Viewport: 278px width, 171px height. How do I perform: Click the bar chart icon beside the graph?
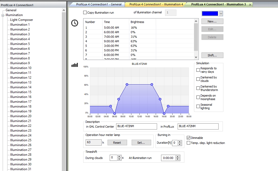pyautogui.click(x=75, y=65)
